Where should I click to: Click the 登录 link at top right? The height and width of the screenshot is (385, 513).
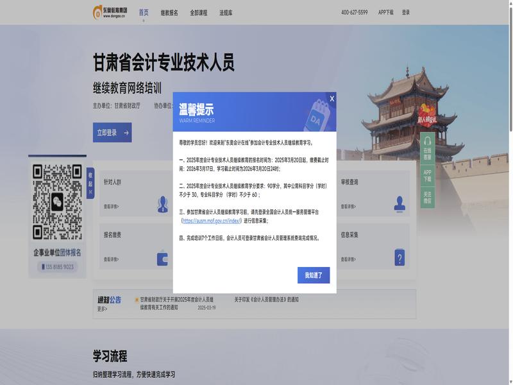pyautogui.click(x=406, y=12)
